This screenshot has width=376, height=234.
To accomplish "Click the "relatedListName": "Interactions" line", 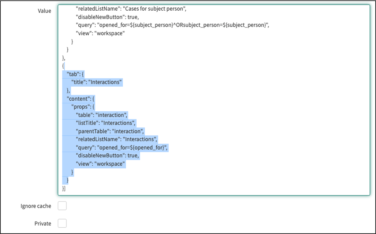I will (117, 139).
